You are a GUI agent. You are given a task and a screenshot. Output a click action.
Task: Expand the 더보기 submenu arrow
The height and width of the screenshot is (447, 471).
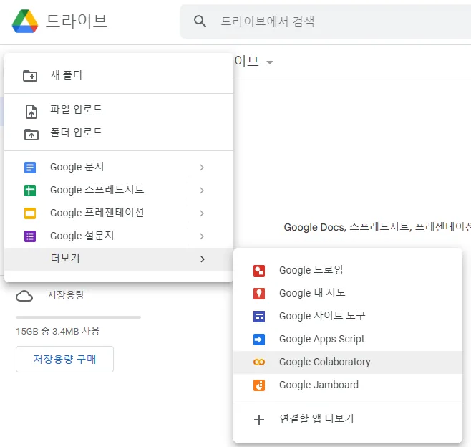click(203, 259)
